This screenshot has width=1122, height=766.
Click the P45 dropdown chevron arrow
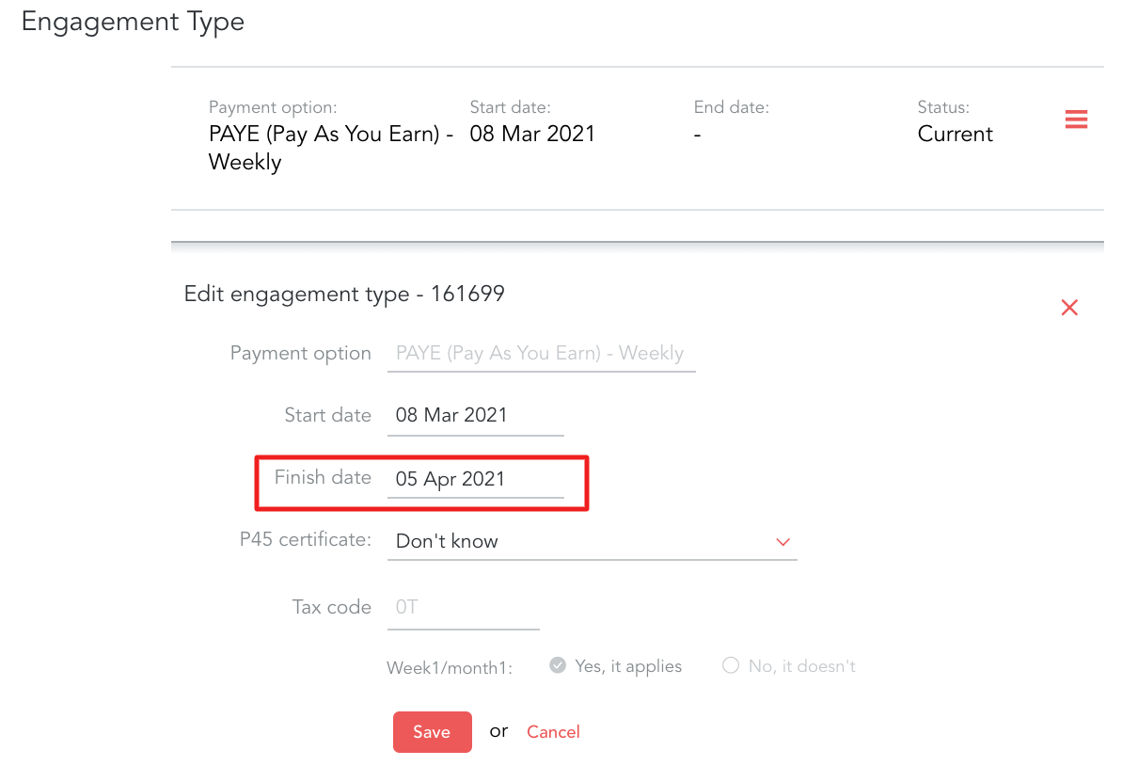pos(782,542)
